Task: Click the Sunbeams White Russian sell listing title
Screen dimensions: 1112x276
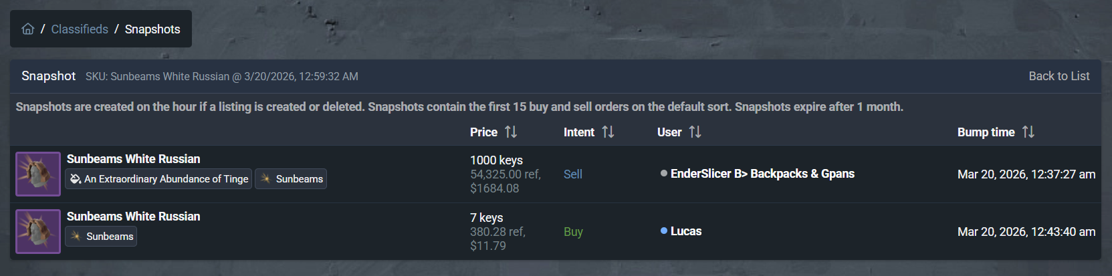Action: tap(133, 159)
